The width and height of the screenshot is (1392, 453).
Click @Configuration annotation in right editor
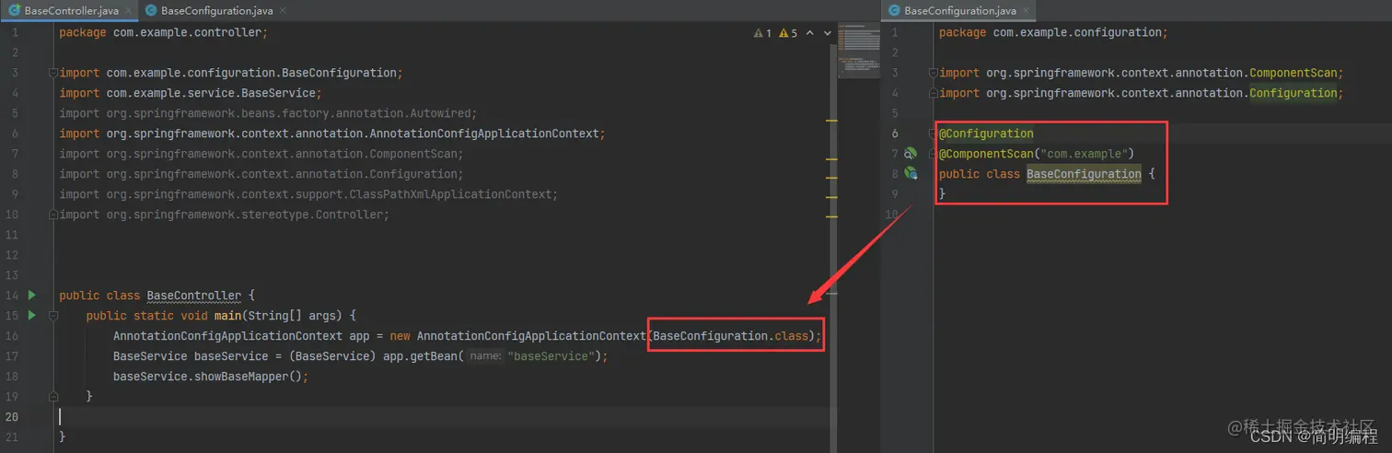coord(986,134)
